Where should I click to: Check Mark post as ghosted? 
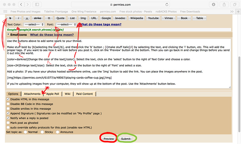pos(8,123)
